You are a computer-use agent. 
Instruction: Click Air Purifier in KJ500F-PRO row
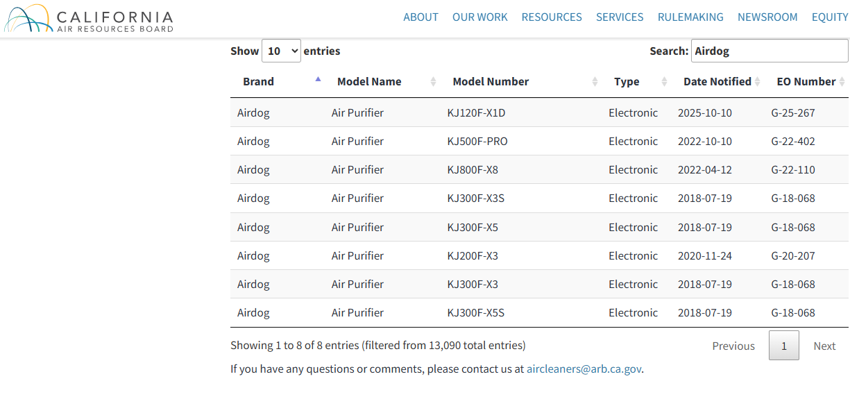[x=357, y=141]
